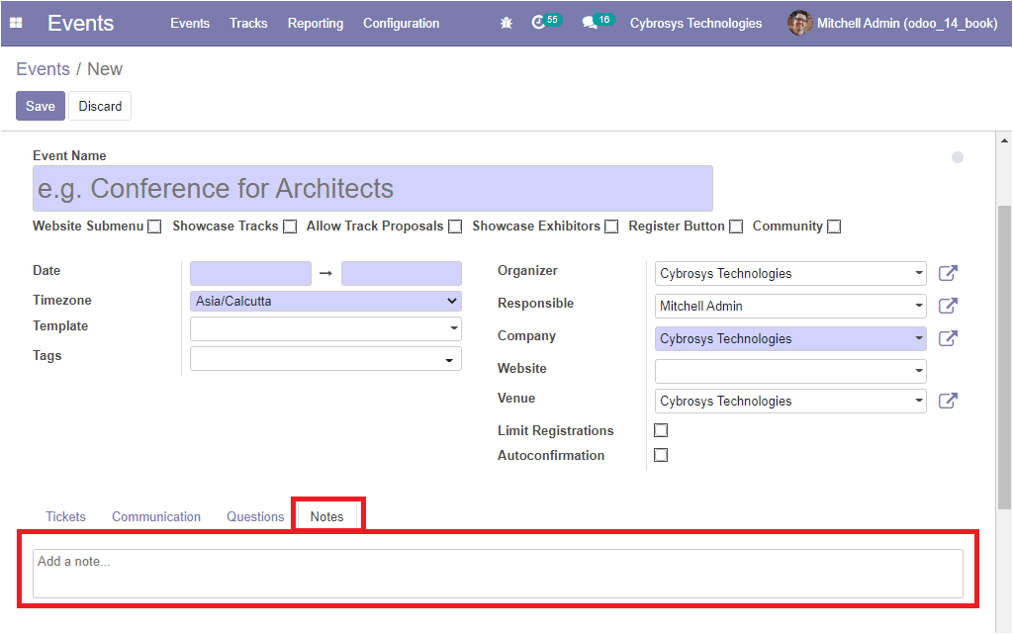Open activities clock icon with 55 badge
The image size is (1013, 634).
pos(539,23)
